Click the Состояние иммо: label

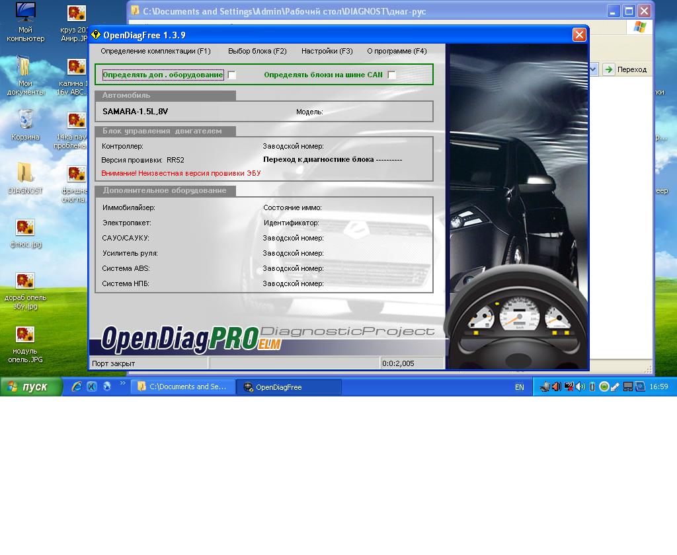[x=292, y=207]
